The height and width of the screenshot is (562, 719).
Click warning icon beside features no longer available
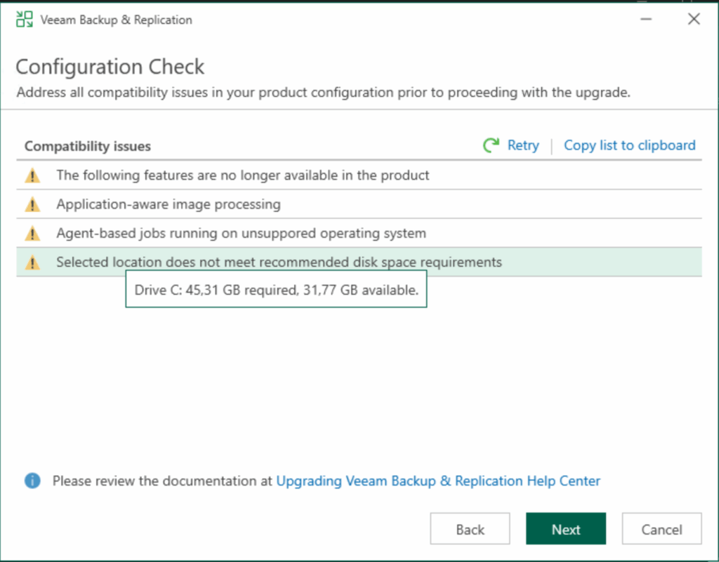(32, 175)
